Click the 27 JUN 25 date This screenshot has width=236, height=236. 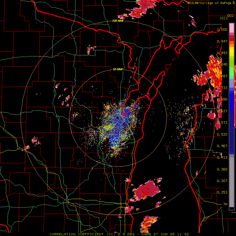tap(164, 234)
